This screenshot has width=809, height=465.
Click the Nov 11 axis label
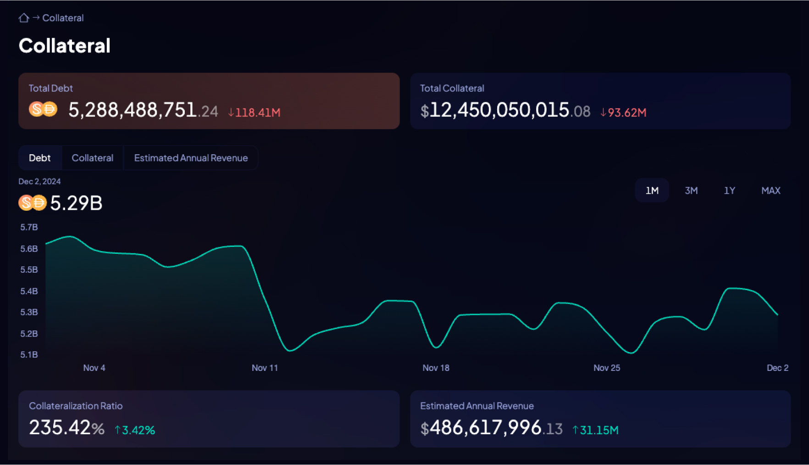[x=265, y=368]
